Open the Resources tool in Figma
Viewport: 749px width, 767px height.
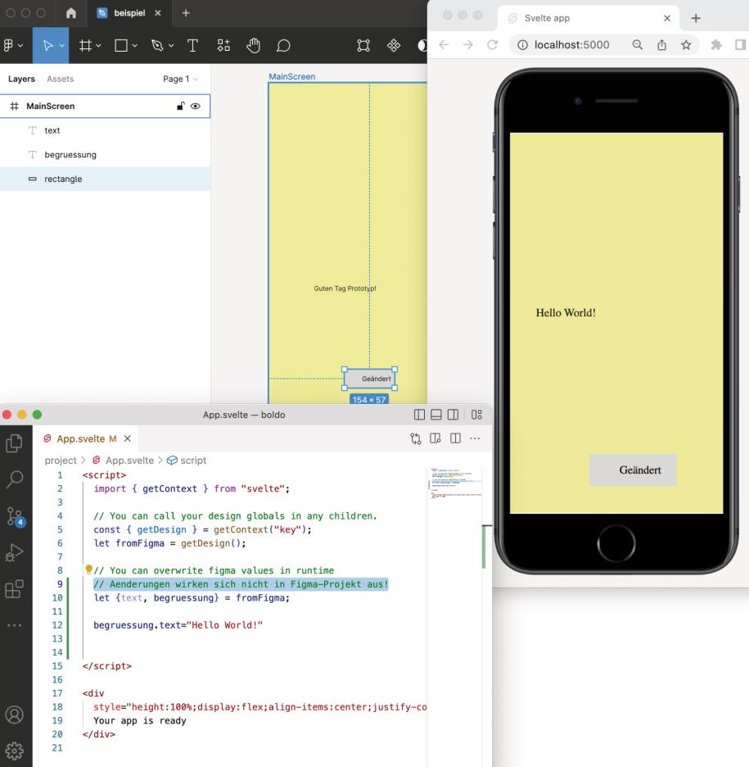pos(223,46)
